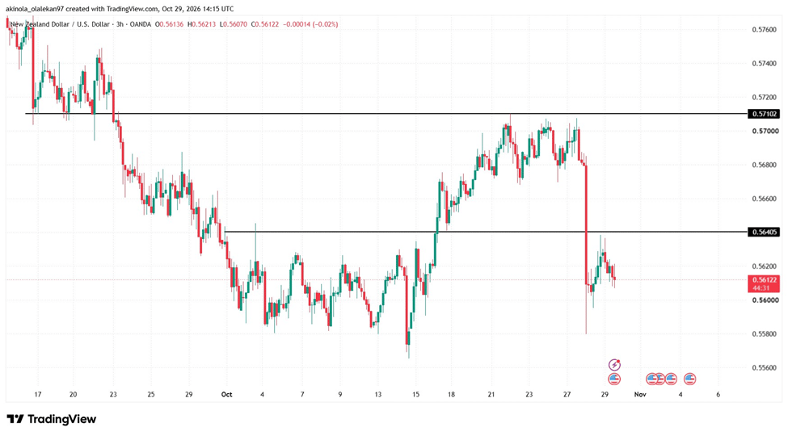
Task: Click the OANDA source label
Action: (140, 24)
